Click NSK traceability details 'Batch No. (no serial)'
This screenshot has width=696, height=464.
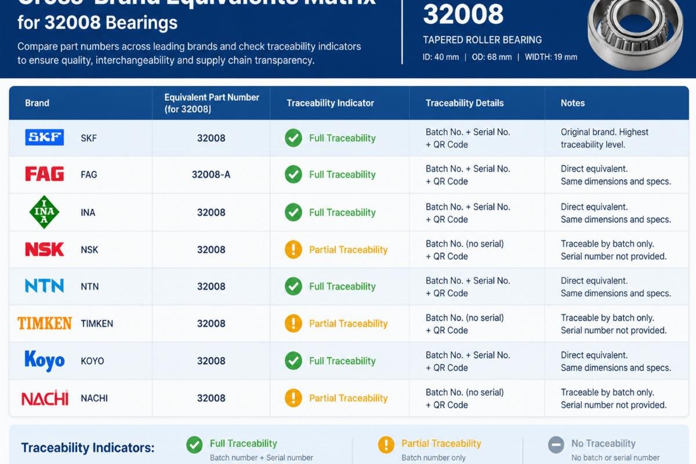465,244
